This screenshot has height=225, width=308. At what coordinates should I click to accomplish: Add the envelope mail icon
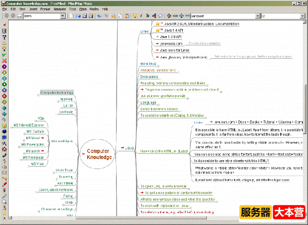[x=4, y=173]
